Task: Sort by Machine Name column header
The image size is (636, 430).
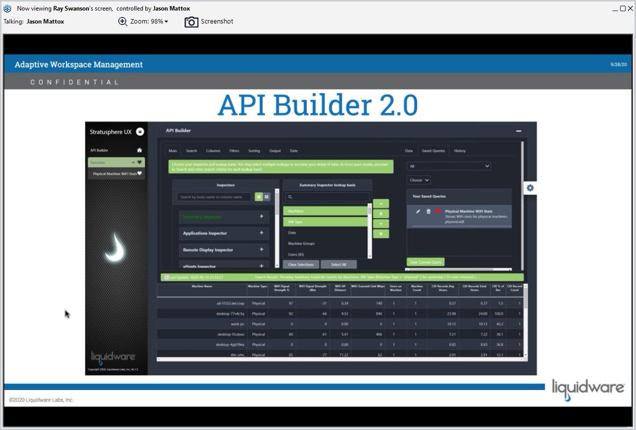Action: [201, 286]
